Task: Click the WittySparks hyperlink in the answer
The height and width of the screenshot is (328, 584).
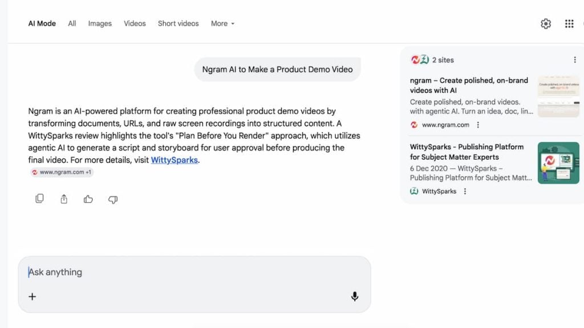Action: (175, 159)
